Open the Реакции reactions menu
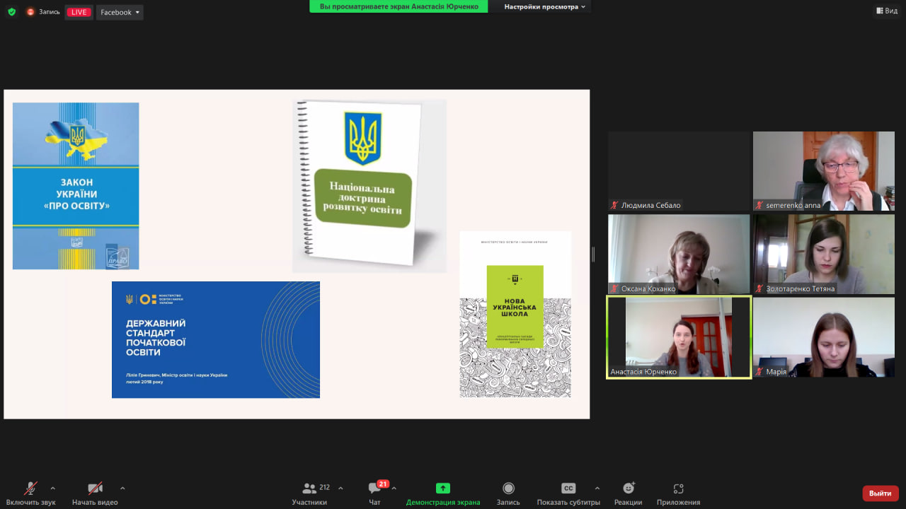 [x=628, y=489]
